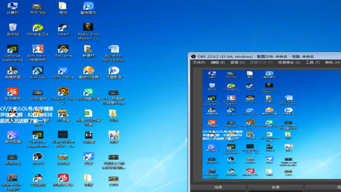Open the 工具(T) menu in OBS
This screenshot has height=192, width=341.
(x=312, y=62)
